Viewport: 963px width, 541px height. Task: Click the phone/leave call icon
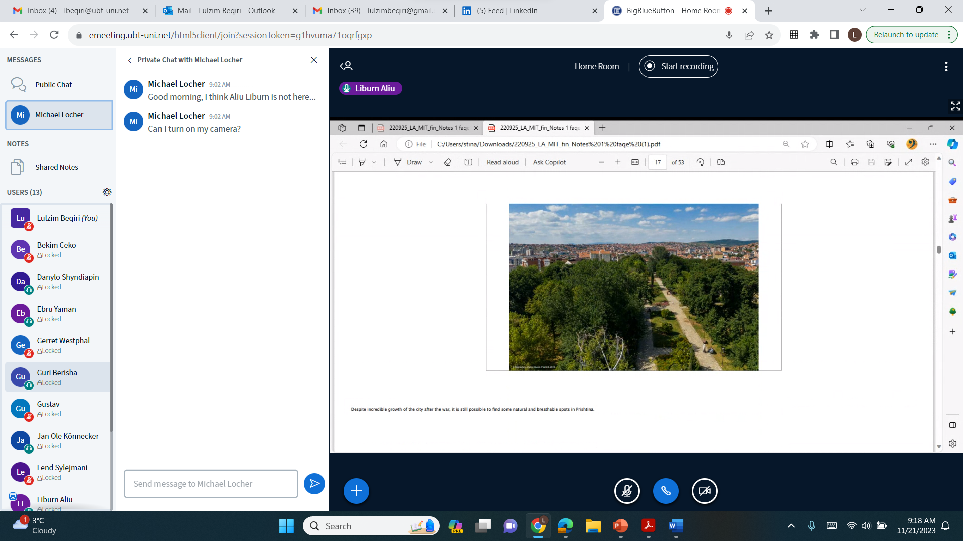[666, 491]
